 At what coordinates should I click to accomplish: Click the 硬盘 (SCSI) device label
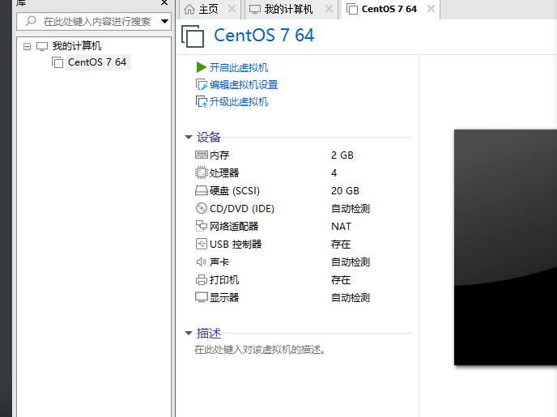(235, 191)
